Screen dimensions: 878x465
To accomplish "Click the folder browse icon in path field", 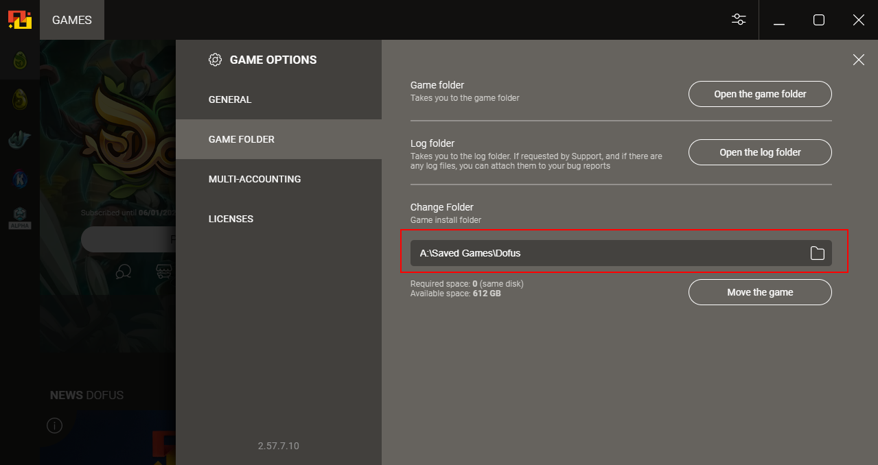I will [x=817, y=253].
